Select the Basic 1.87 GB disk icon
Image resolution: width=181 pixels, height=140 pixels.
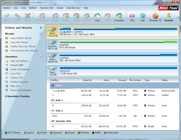coord(53,71)
